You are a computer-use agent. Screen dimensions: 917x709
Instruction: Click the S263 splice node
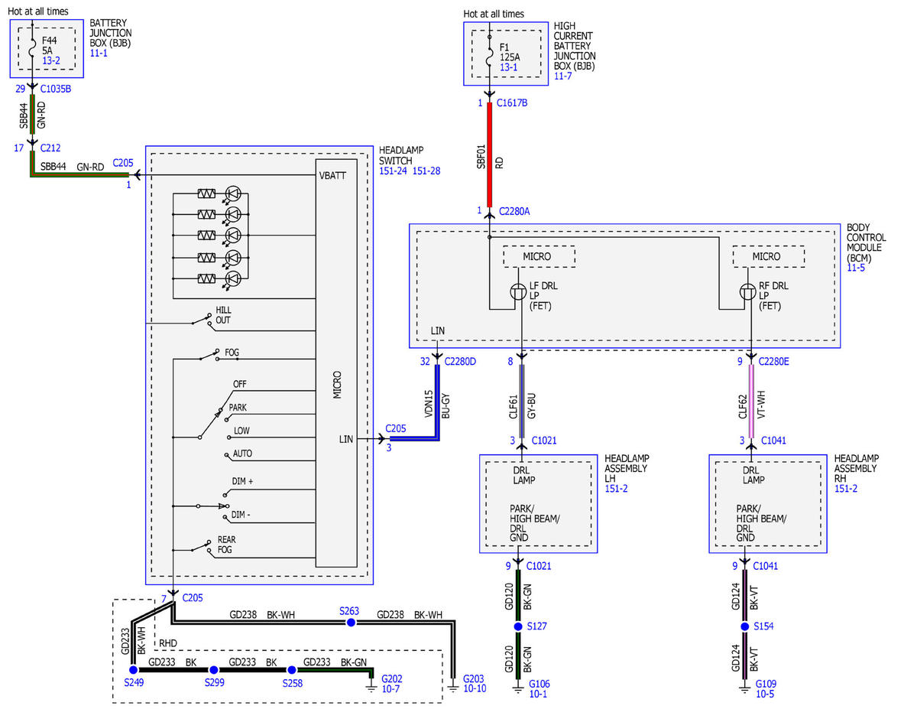[351, 623]
